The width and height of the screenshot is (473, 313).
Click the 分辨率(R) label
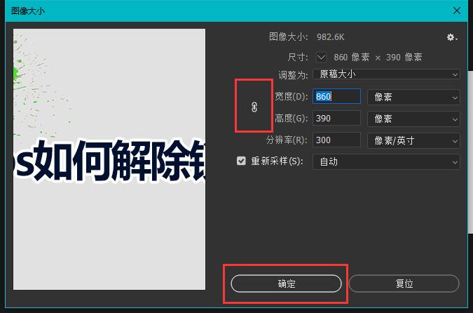[x=287, y=140]
